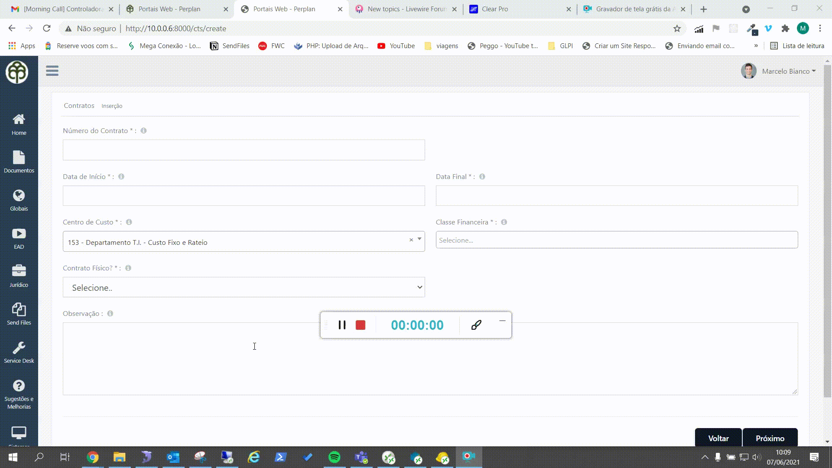
Task: Open Home from the sidebar
Action: [19, 125]
